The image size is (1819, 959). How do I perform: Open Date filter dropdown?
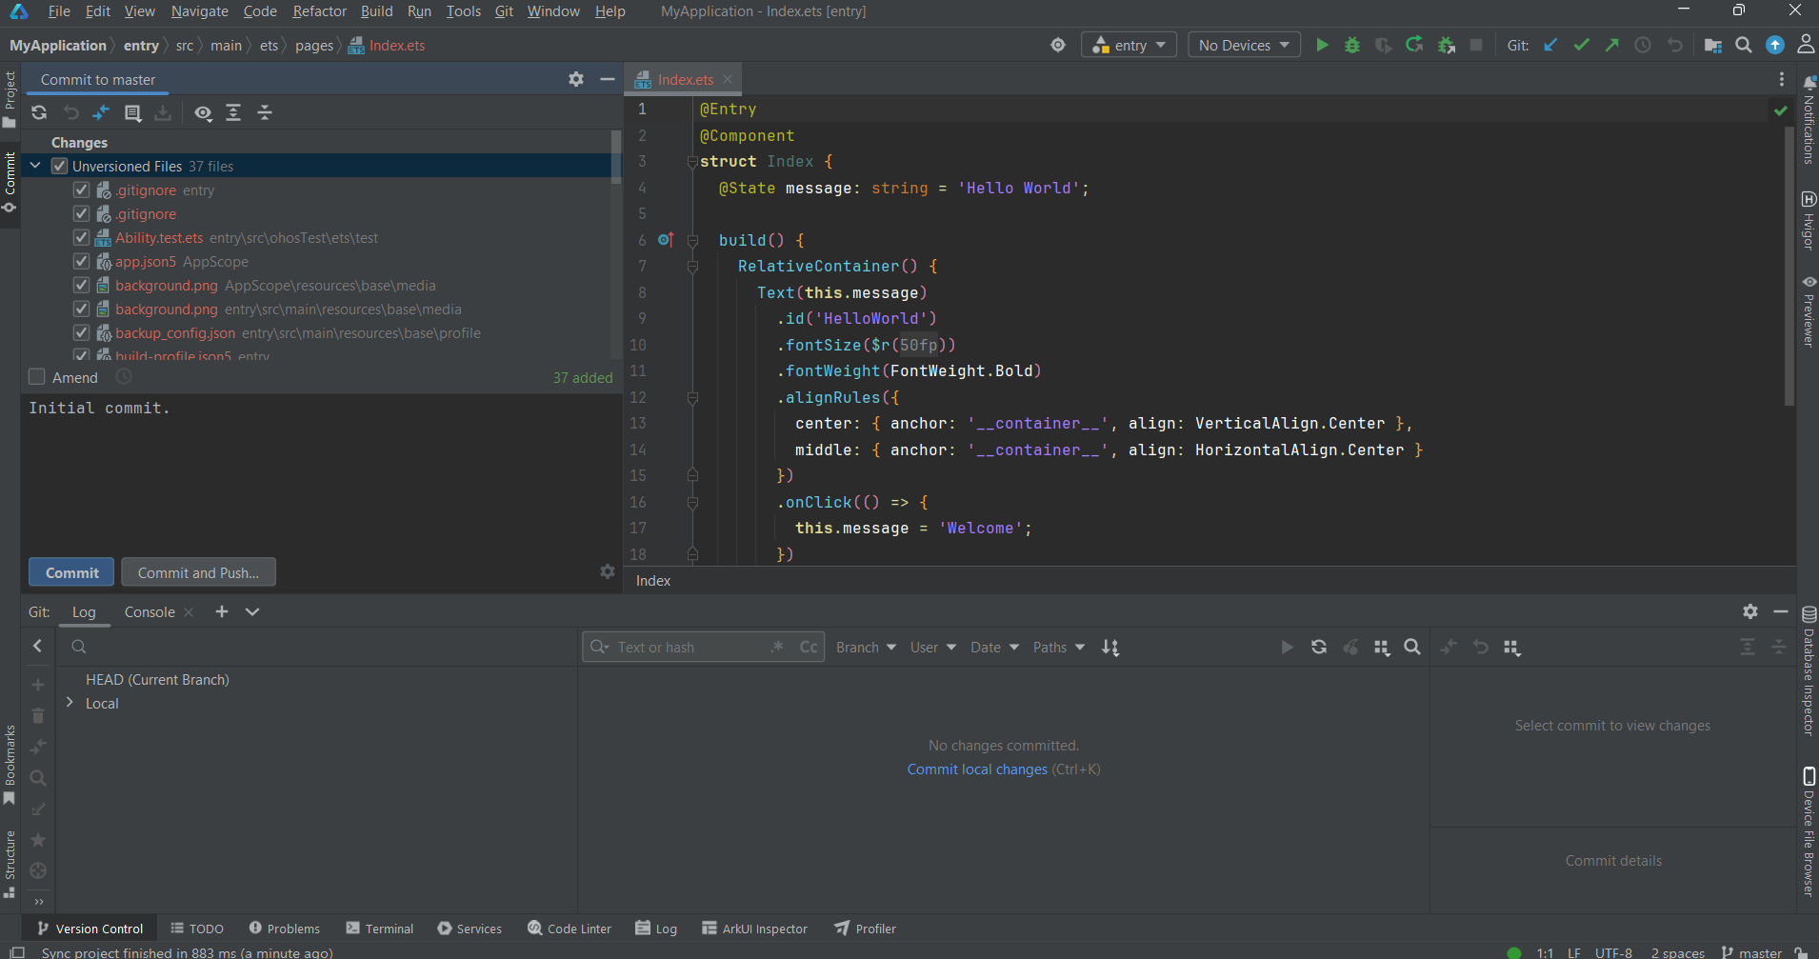point(994,647)
